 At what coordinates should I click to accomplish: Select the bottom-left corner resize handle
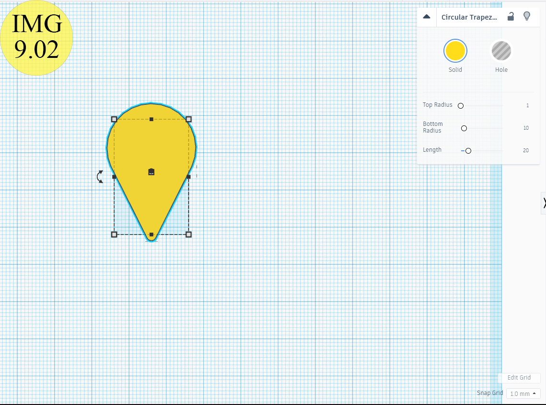(x=114, y=235)
